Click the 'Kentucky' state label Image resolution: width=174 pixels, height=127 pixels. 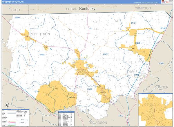[x=87, y=8]
